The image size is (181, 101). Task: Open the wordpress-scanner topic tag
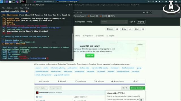[123, 72]
